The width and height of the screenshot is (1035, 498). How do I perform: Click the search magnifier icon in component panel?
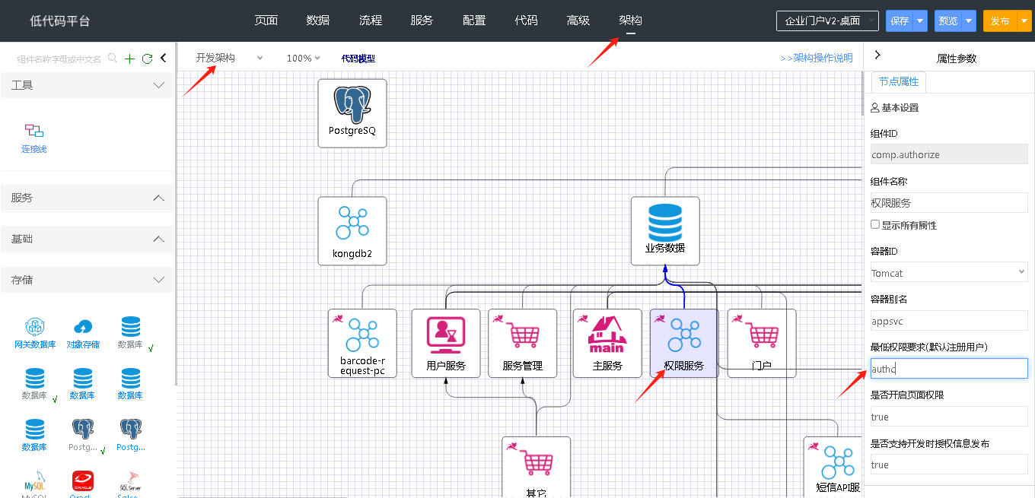coord(113,58)
